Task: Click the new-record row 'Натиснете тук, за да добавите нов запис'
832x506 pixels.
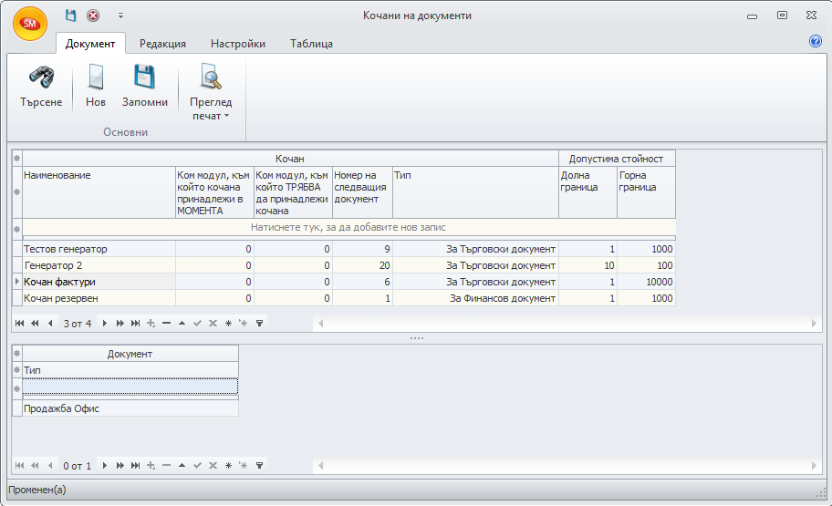Action: click(x=348, y=227)
